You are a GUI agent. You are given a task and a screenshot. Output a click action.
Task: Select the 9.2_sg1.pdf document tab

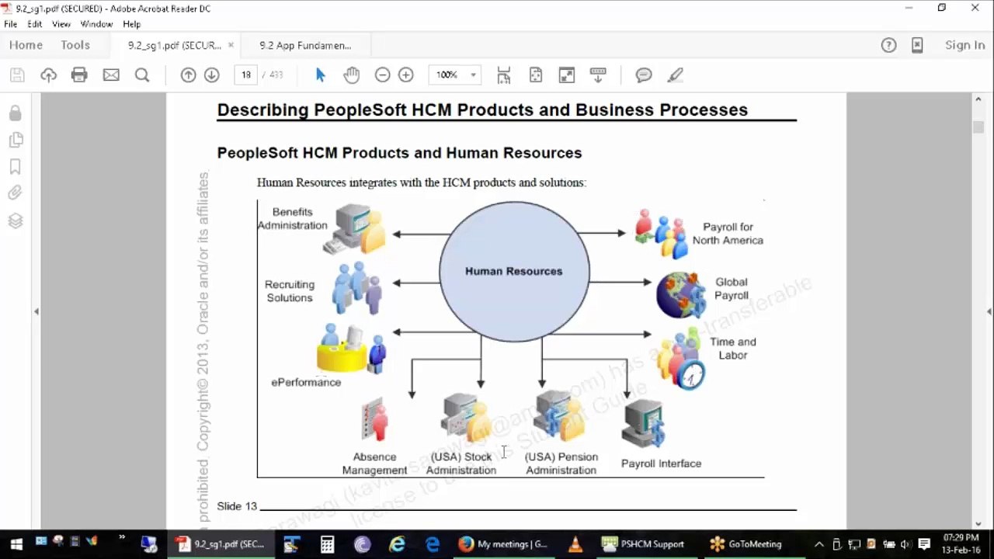tap(175, 45)
